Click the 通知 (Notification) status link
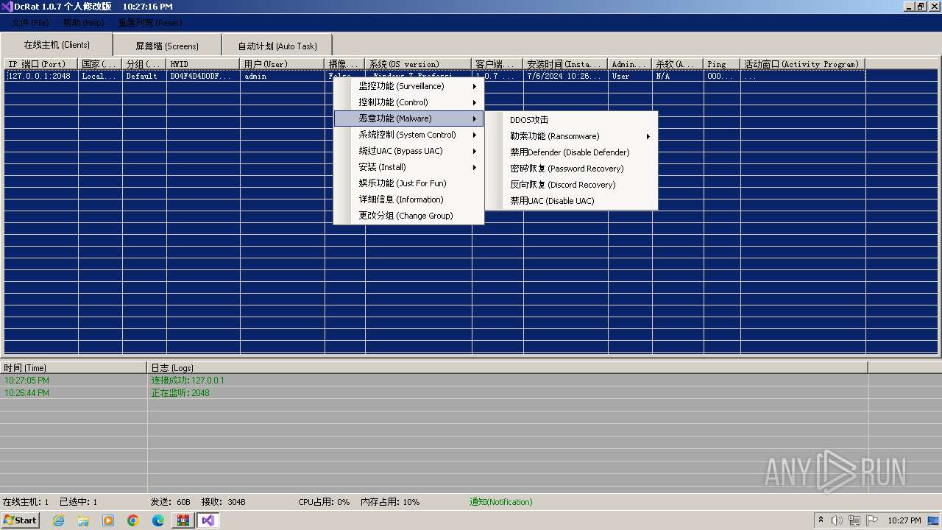The width and height of the screenshot is (942, 530). click(500, 502)
